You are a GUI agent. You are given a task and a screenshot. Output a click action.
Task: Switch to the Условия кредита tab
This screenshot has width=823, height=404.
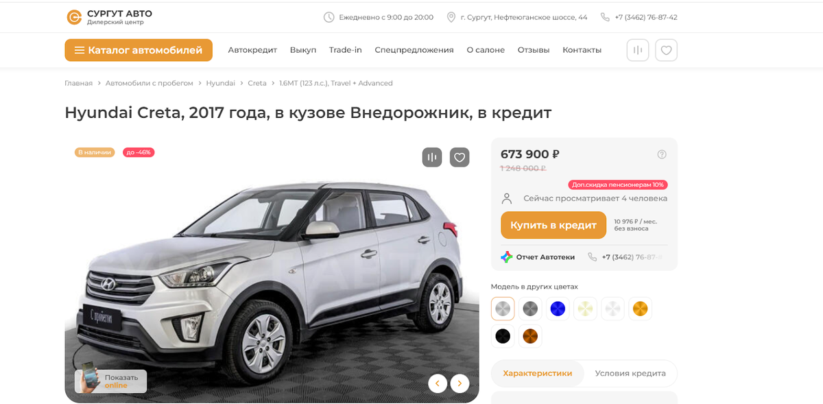pyautogui.click(x=630, y=374)
